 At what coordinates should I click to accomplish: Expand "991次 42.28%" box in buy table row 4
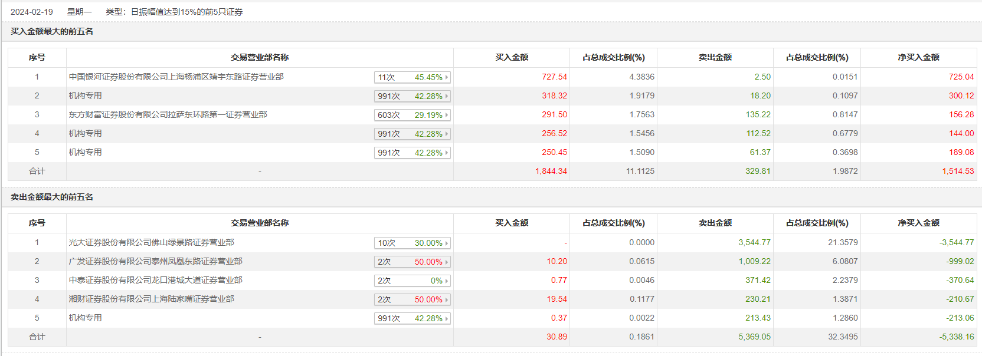pos(412,134)
